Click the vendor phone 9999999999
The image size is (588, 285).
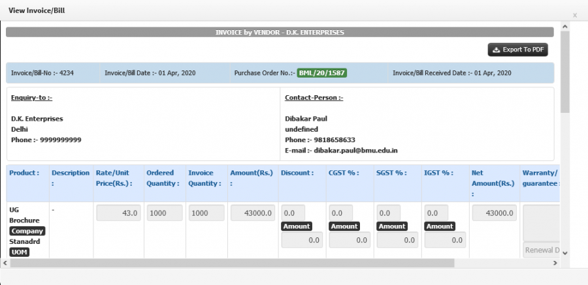click(60, 140)
